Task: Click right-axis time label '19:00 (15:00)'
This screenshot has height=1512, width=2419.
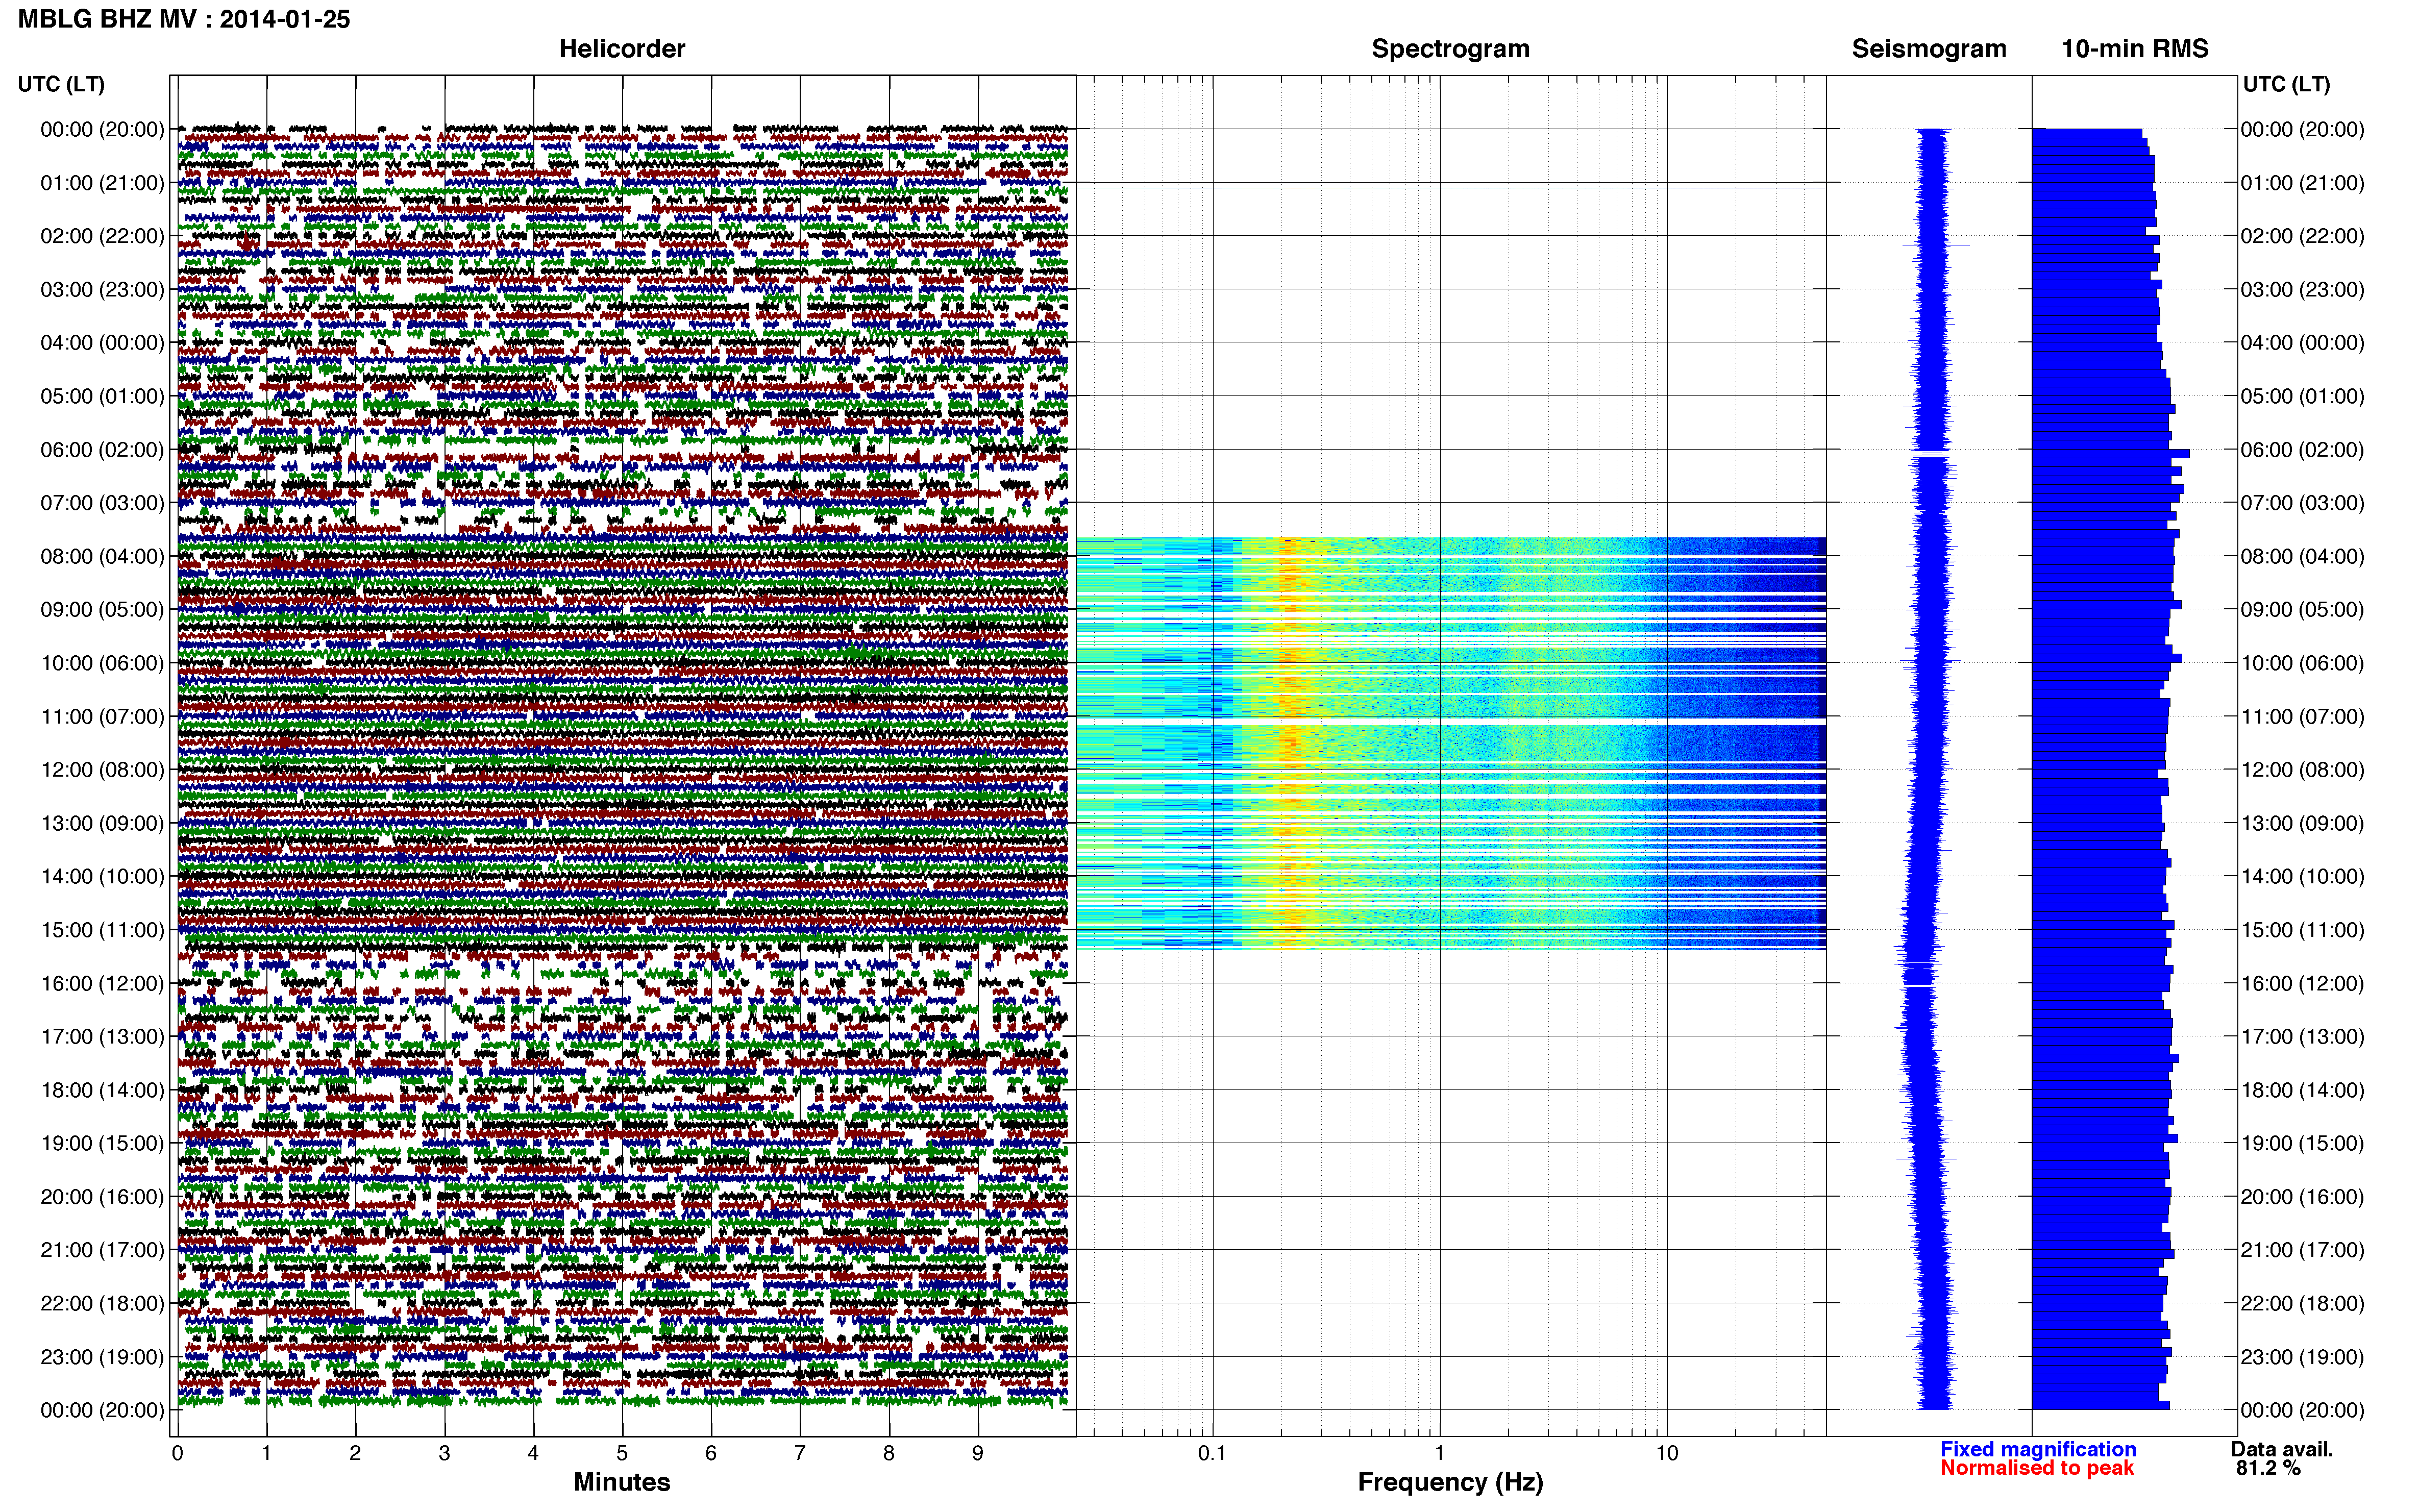Action: (2302, 1143)
